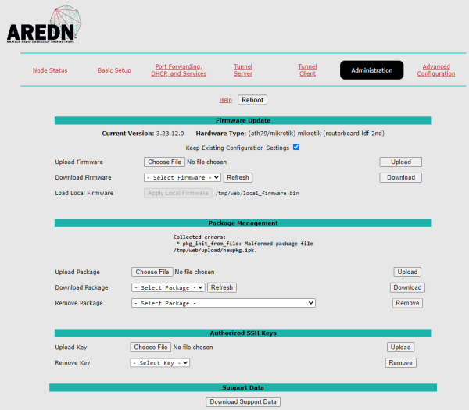Click the Malformed package file error text
Image resolution: width=469 pixels, height=410 pixels.
(243, 244)
